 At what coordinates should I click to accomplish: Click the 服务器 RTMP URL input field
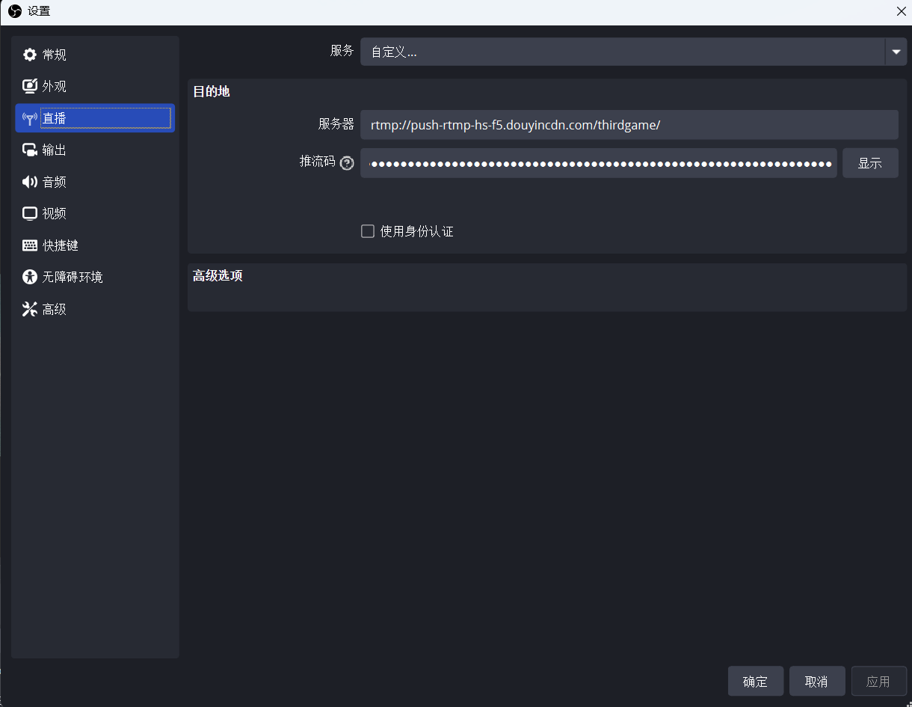point(628,125)
